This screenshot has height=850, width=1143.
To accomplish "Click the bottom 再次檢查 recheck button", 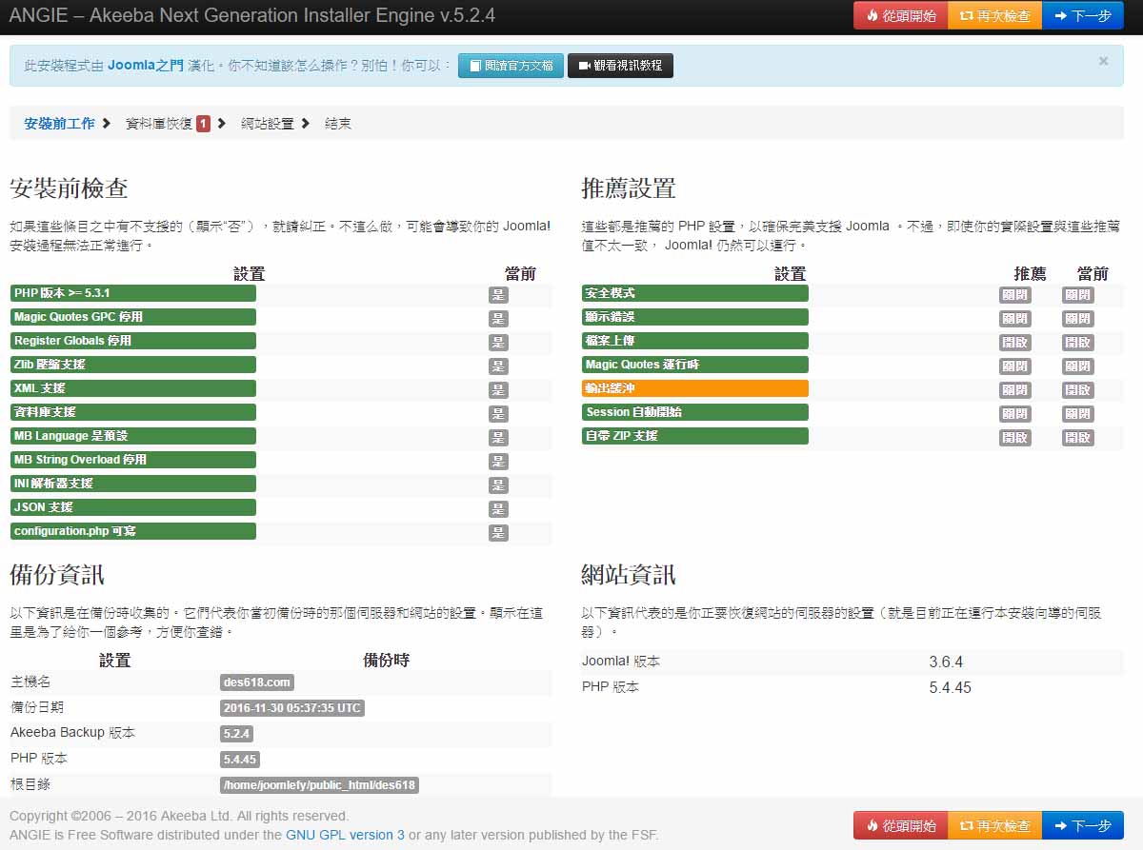I will pos(994,826).
